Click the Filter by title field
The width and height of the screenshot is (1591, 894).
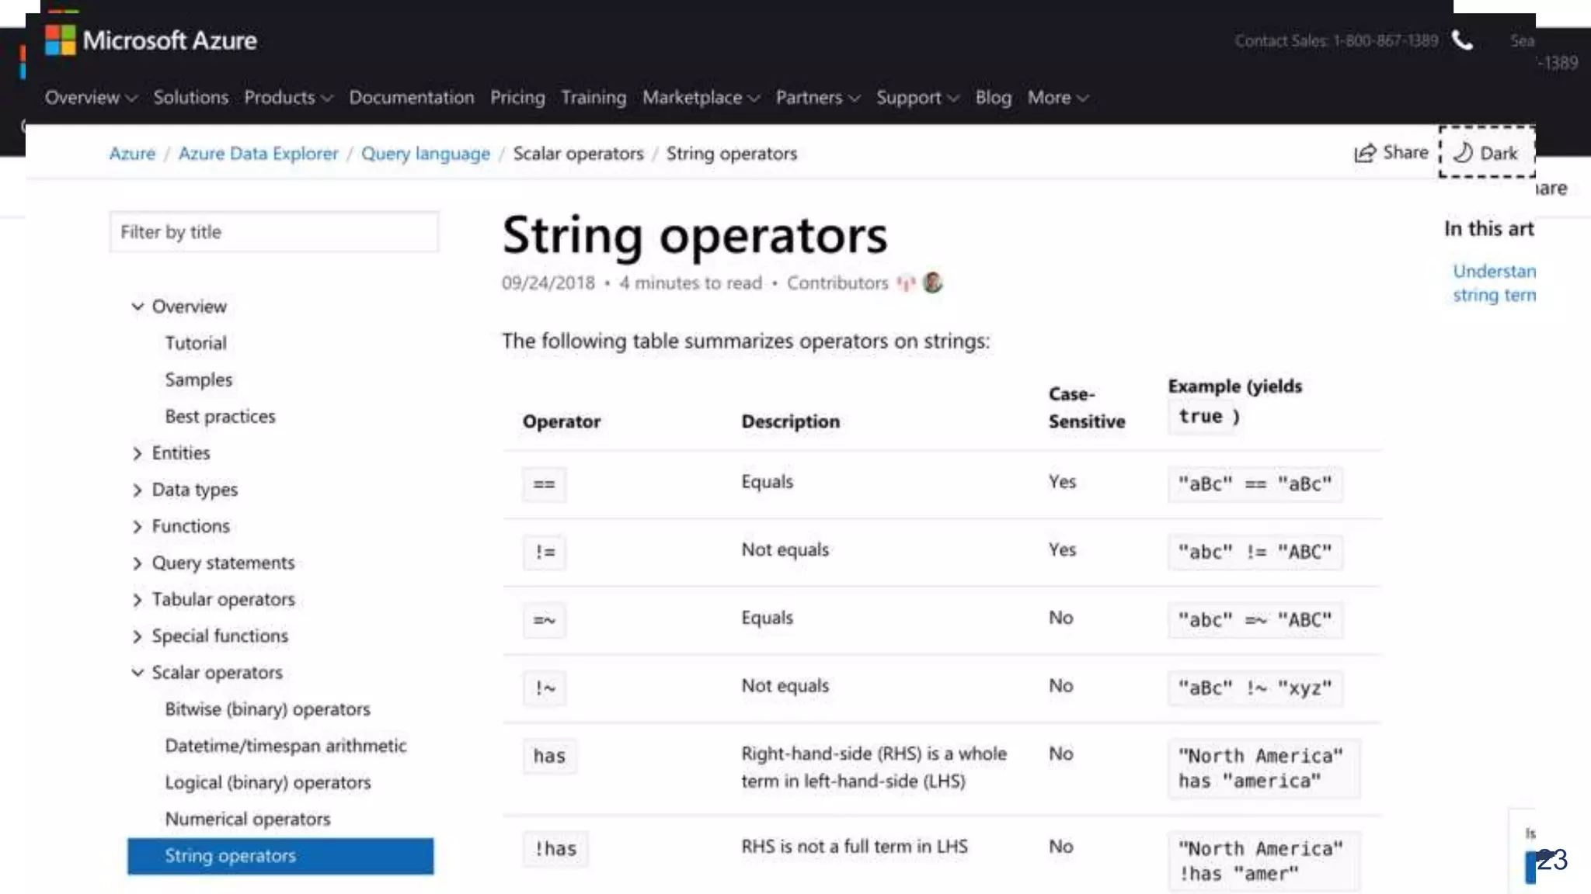[x=273, y=232]
